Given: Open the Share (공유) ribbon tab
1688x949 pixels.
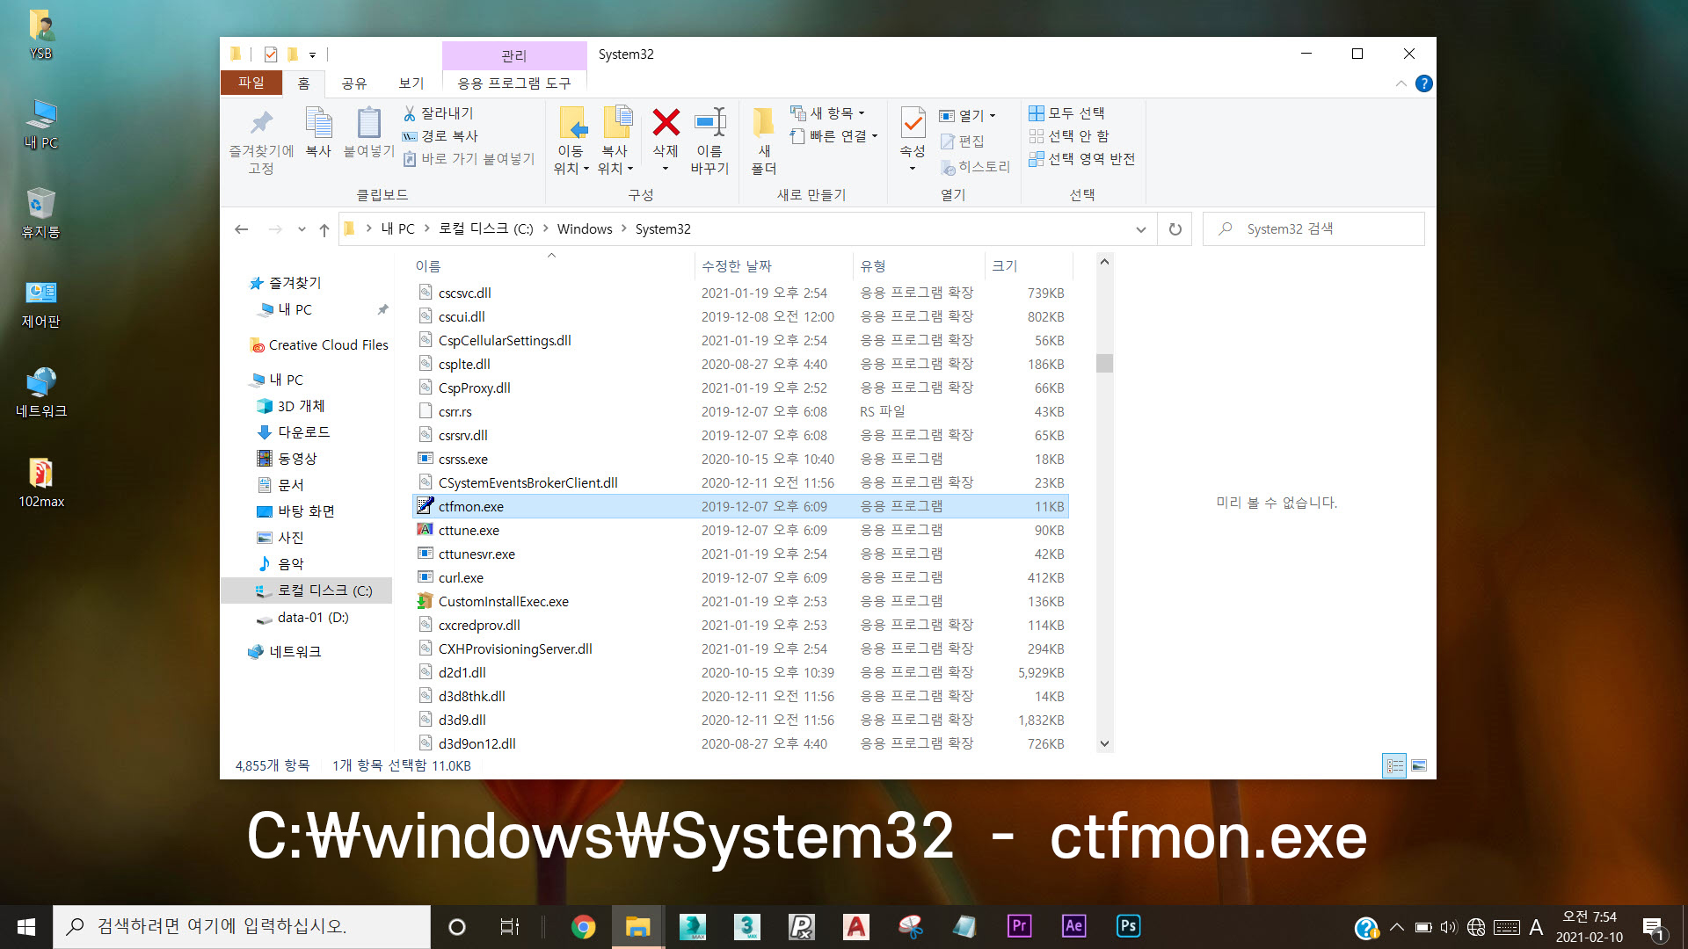Looking at the screenshot, I should (353, 83).
